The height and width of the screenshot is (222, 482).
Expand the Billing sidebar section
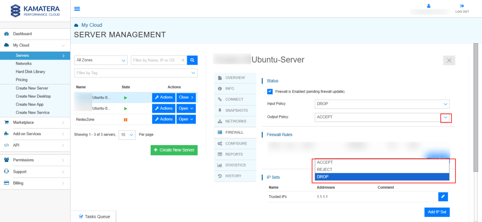pyautogui.click(x=35, y=183)
